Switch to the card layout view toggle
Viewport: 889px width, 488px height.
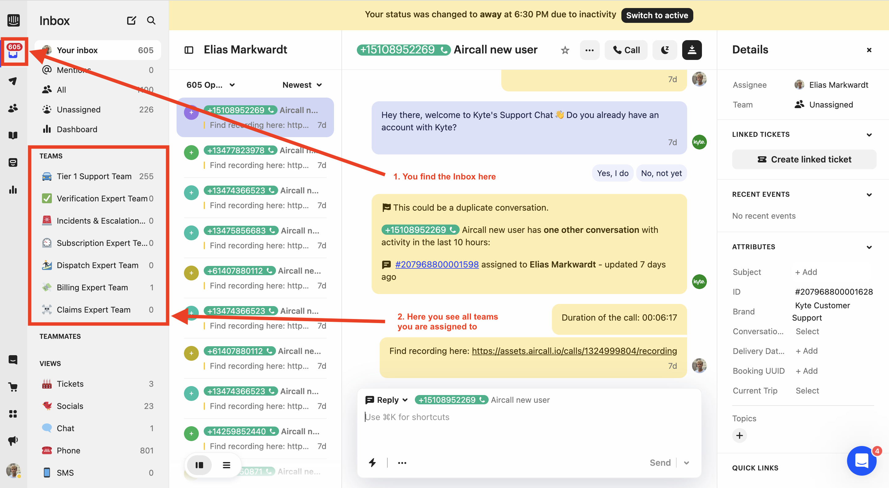(x=199, y=465)
